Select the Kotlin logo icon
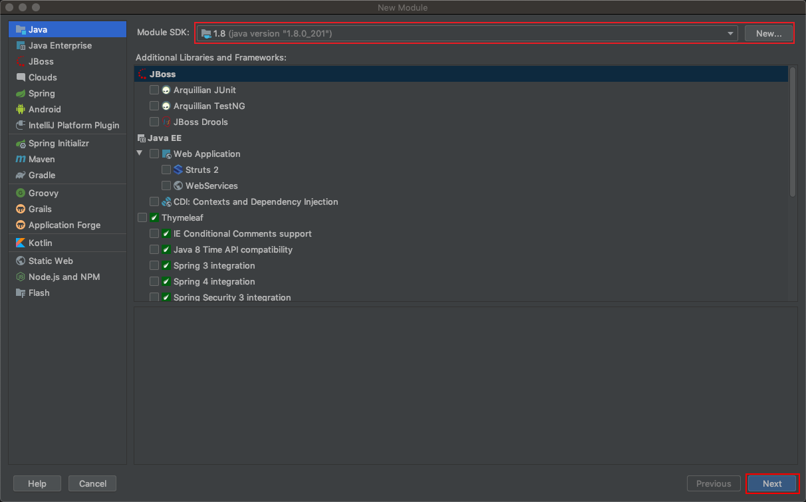The width and height of the screenshot is (806, 502). 21,243
